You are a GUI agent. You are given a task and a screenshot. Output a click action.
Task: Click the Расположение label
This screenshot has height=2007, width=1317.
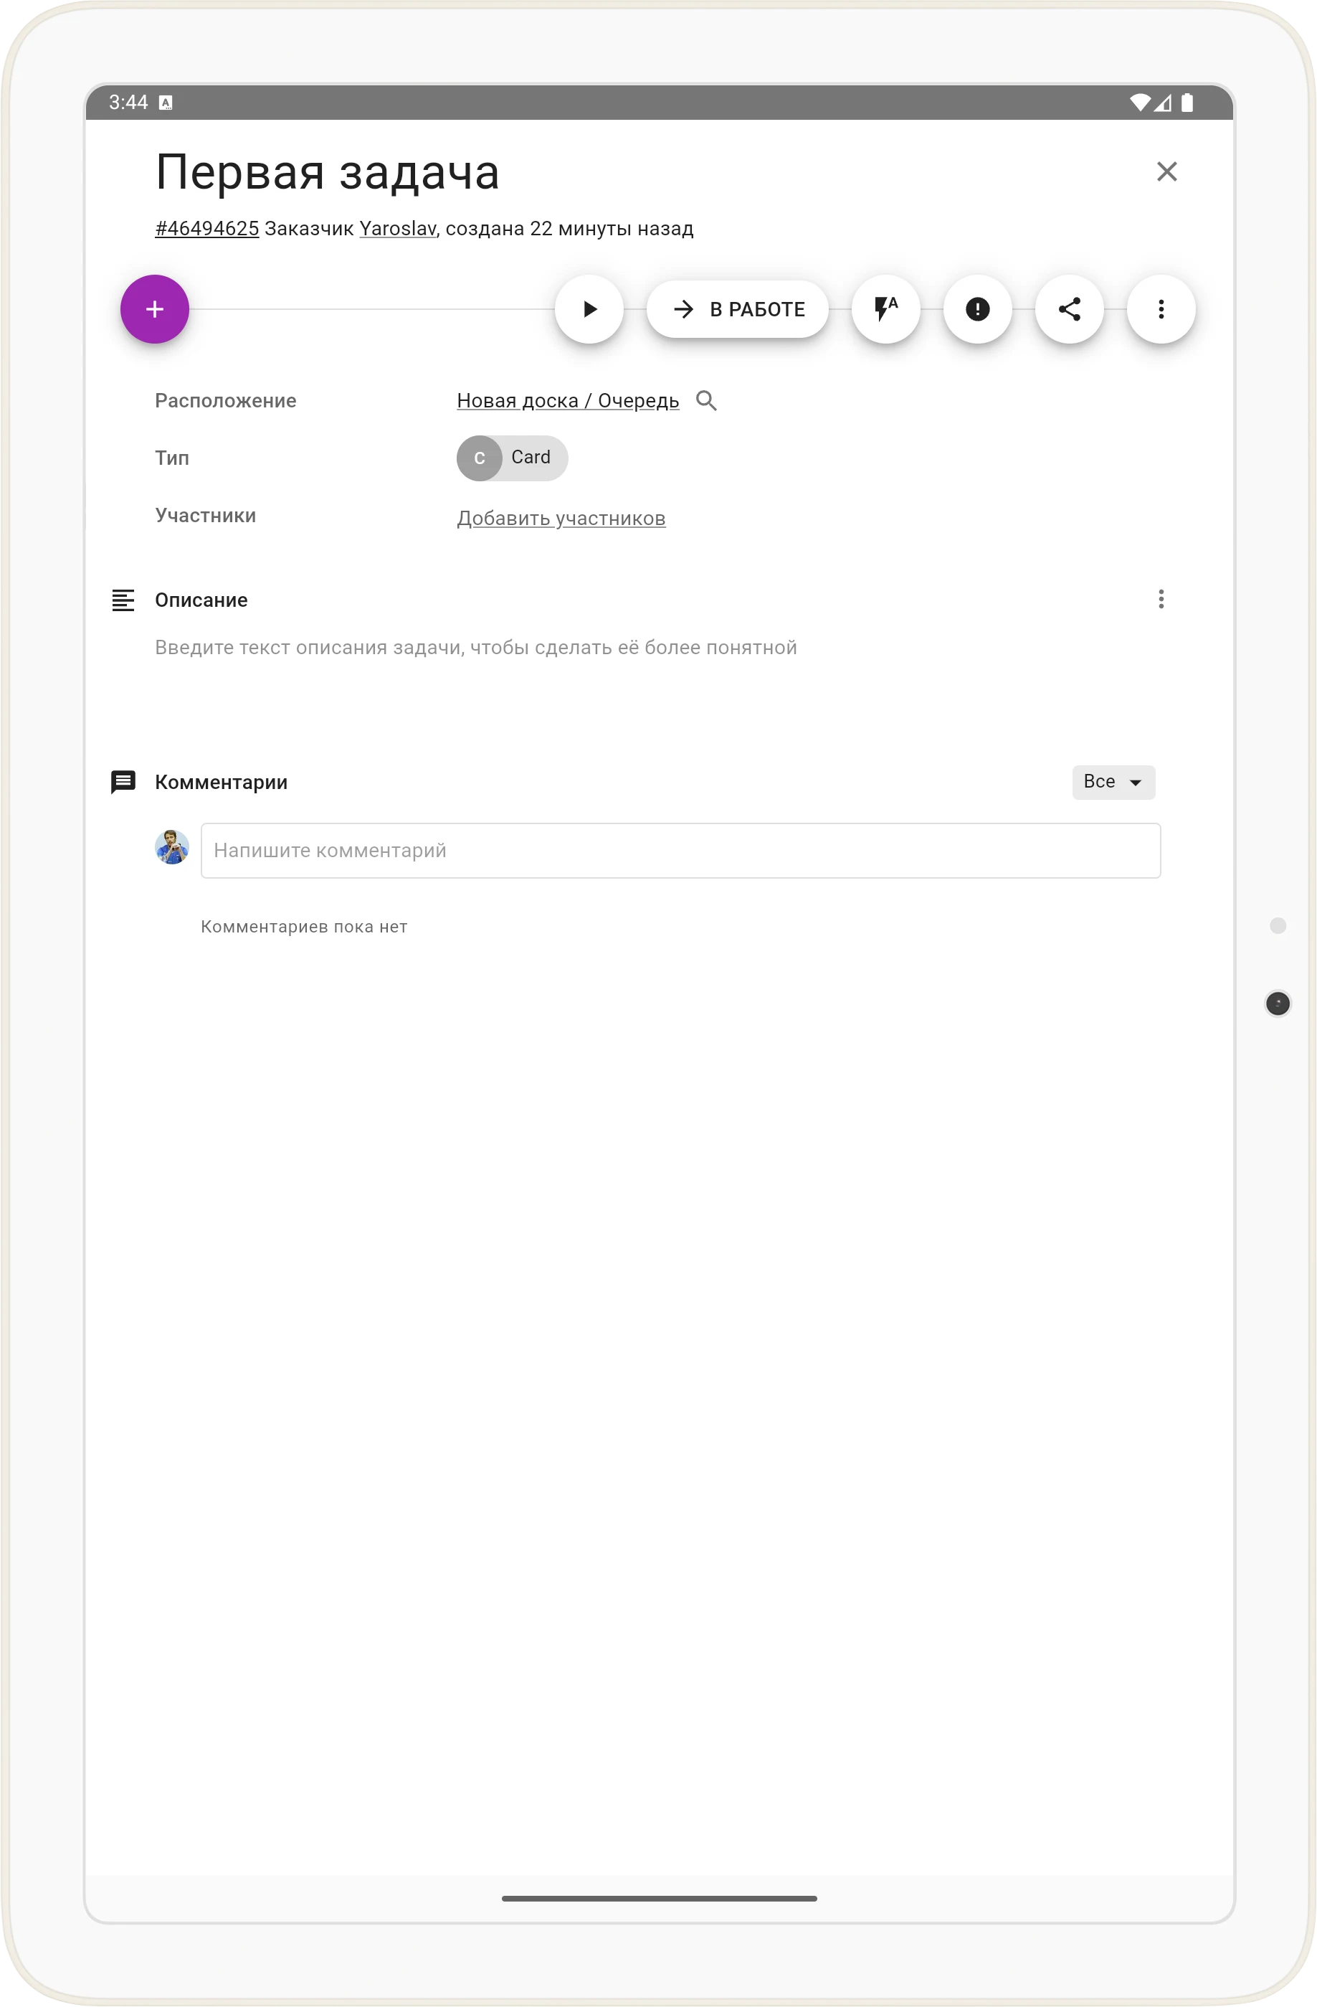click(226, 400)
